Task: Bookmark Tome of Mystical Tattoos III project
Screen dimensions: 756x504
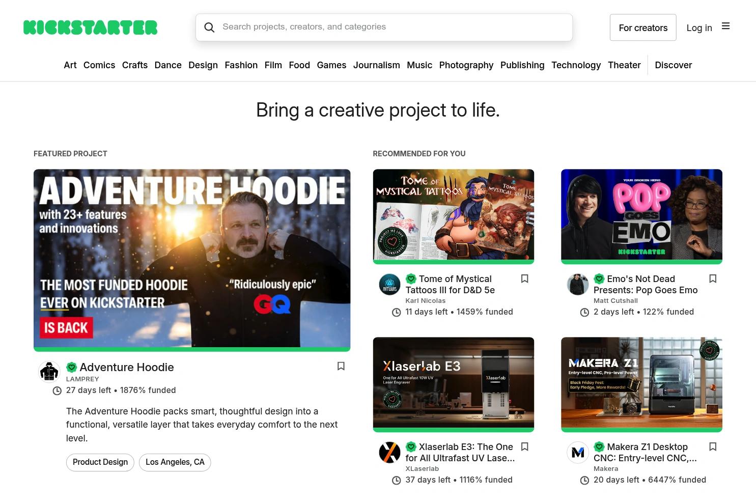Action: tap(525, 278)
